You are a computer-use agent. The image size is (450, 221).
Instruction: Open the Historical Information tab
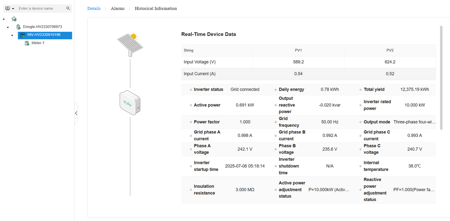pyautogui.click(x=156, y=8)
